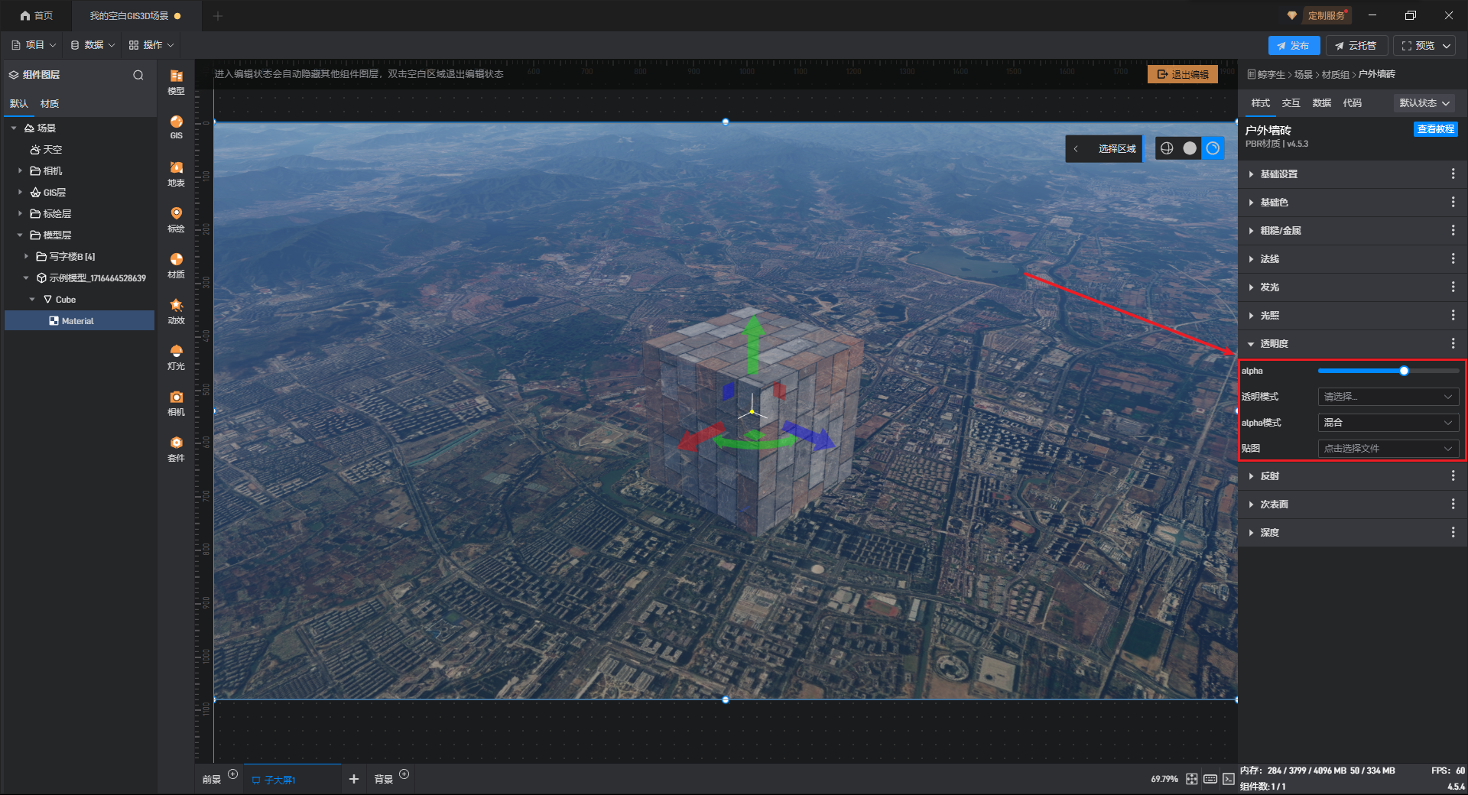Open 光照 section more options

click(1453, 316)
